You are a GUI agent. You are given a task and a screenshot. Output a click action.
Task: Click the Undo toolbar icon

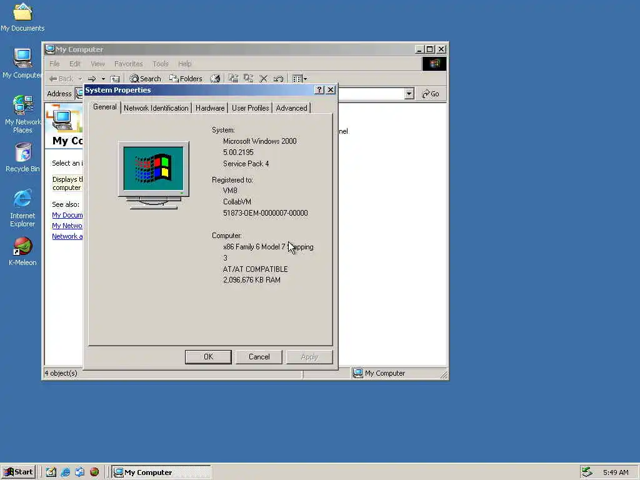pyautogui.click(x=279, y=78)
